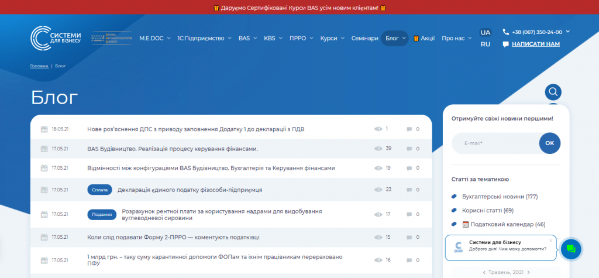Click calendar icon of Форму 2-ПРРО row

click(x=44, y=237)
